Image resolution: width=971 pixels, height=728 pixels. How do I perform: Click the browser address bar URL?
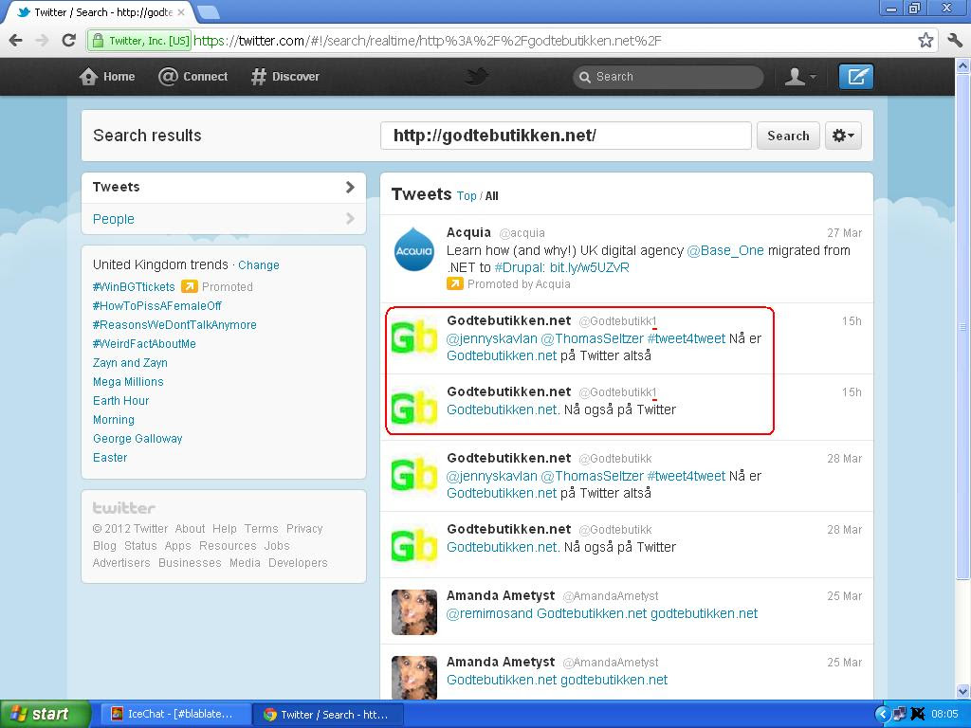coord(428,41)
